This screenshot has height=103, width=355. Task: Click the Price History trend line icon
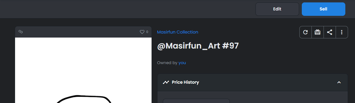(x=166, y=82)
